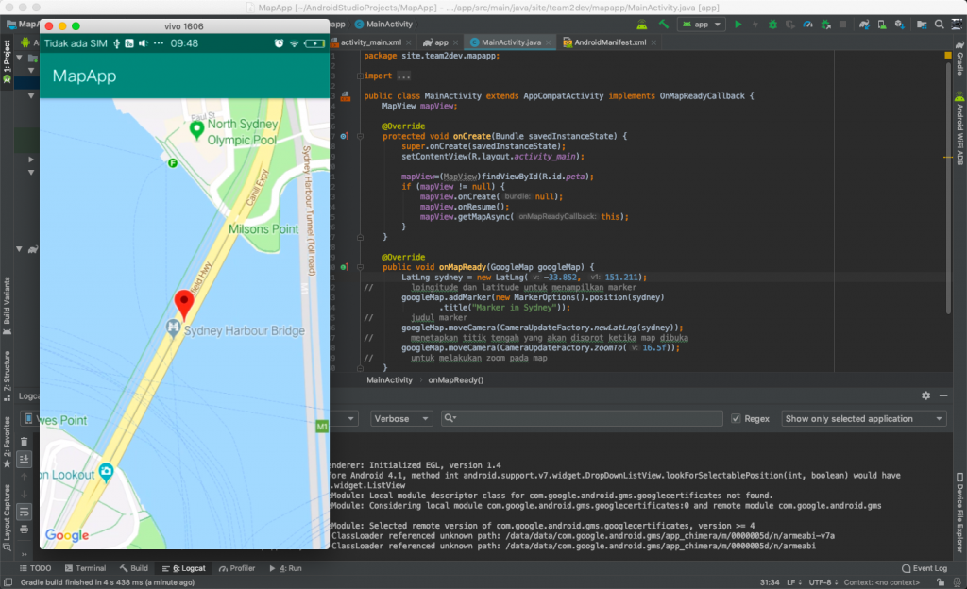Open the Event Log
This screenshot has width=967, height=589.
click(x=925, y=568)
